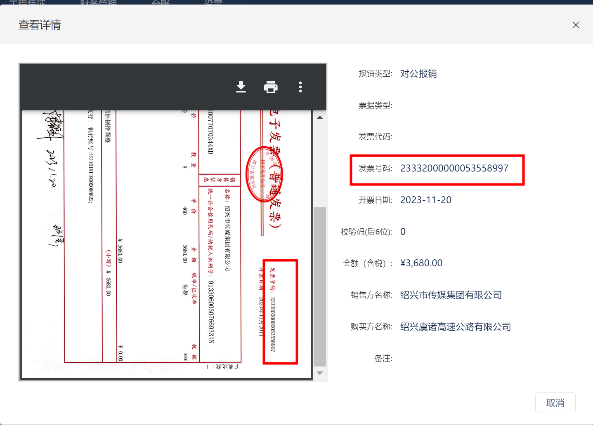The width and height of the screenshot is (593, 425).
Task: Open the PDF viewer more options menu
Action: [300, 87]
